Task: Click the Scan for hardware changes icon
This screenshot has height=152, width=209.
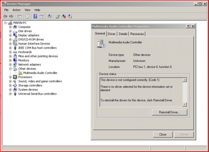Action: (x=49, y=16)
